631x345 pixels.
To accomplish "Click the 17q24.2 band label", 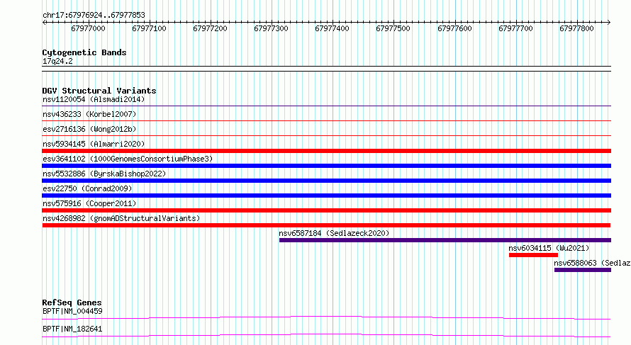I will [x=57, y=61].
